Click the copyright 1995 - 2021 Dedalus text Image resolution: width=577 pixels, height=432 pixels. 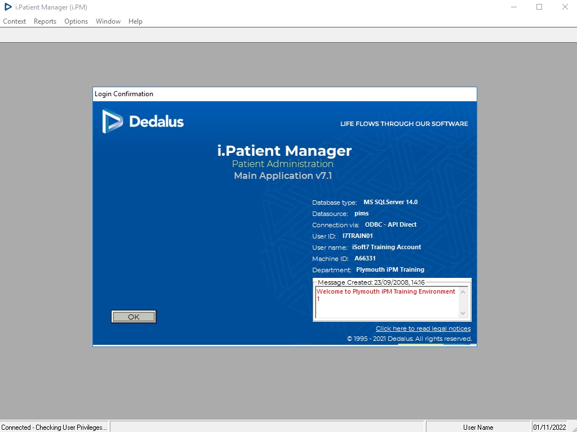click(x=409, y=339)
